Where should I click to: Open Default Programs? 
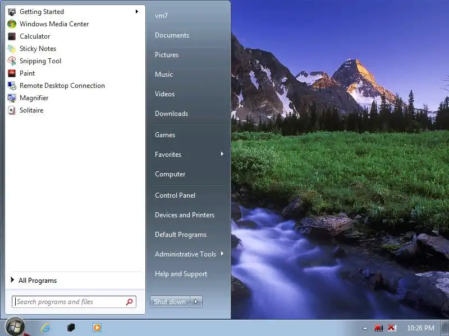coord(181,235)
